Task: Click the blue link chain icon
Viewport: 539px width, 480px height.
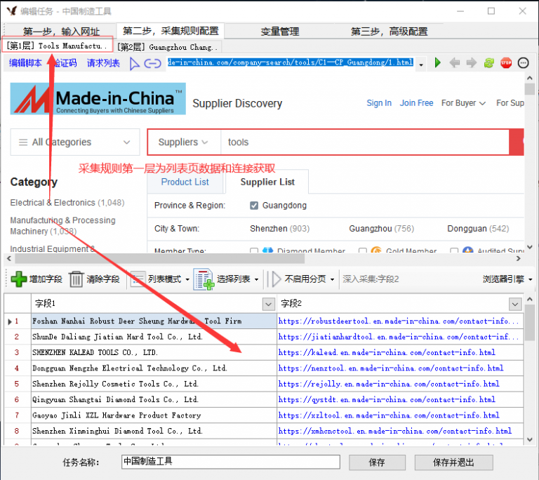Action: tap(152, 64)
